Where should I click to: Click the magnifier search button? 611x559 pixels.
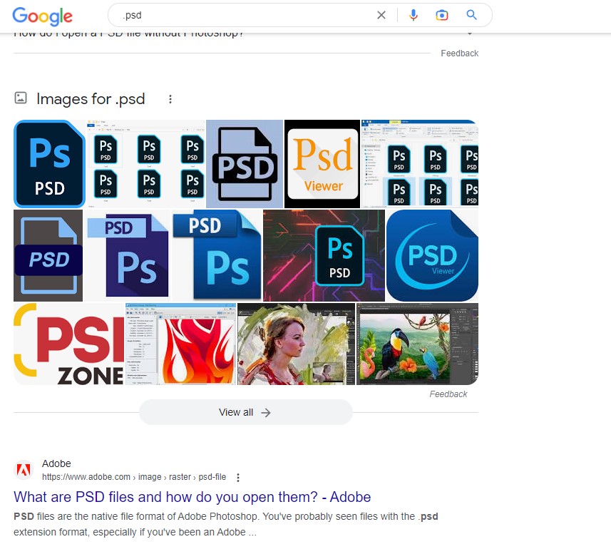tap(471, 15)
